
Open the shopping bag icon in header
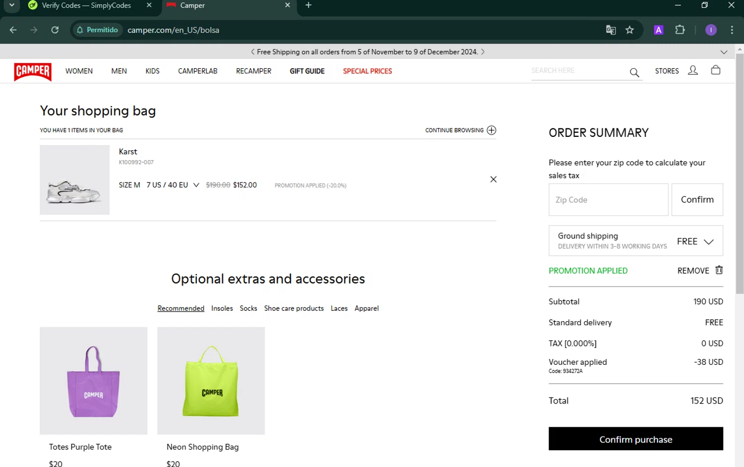point(715,70)
